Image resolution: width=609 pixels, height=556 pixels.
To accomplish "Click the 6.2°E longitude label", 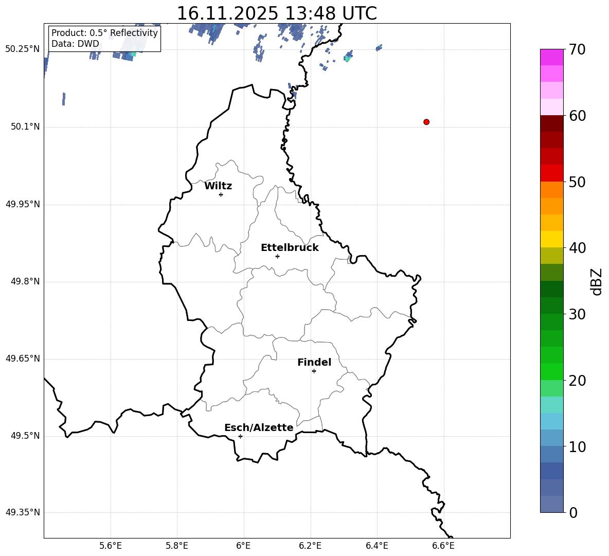I will 310,546.
